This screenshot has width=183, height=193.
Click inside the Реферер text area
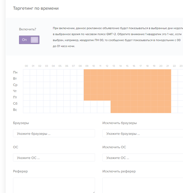click(x=54, y=185)
